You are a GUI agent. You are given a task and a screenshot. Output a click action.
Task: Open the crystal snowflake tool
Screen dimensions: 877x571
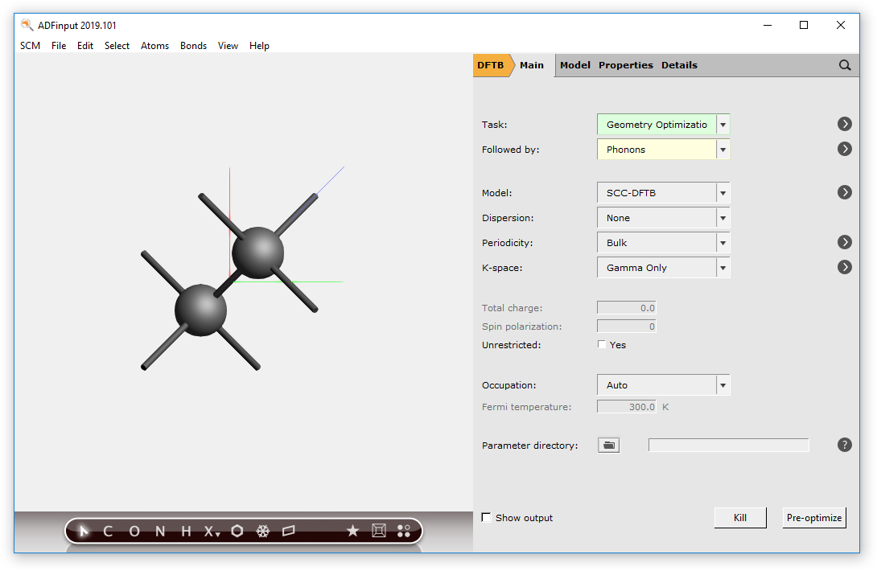[x=263, y=532]
